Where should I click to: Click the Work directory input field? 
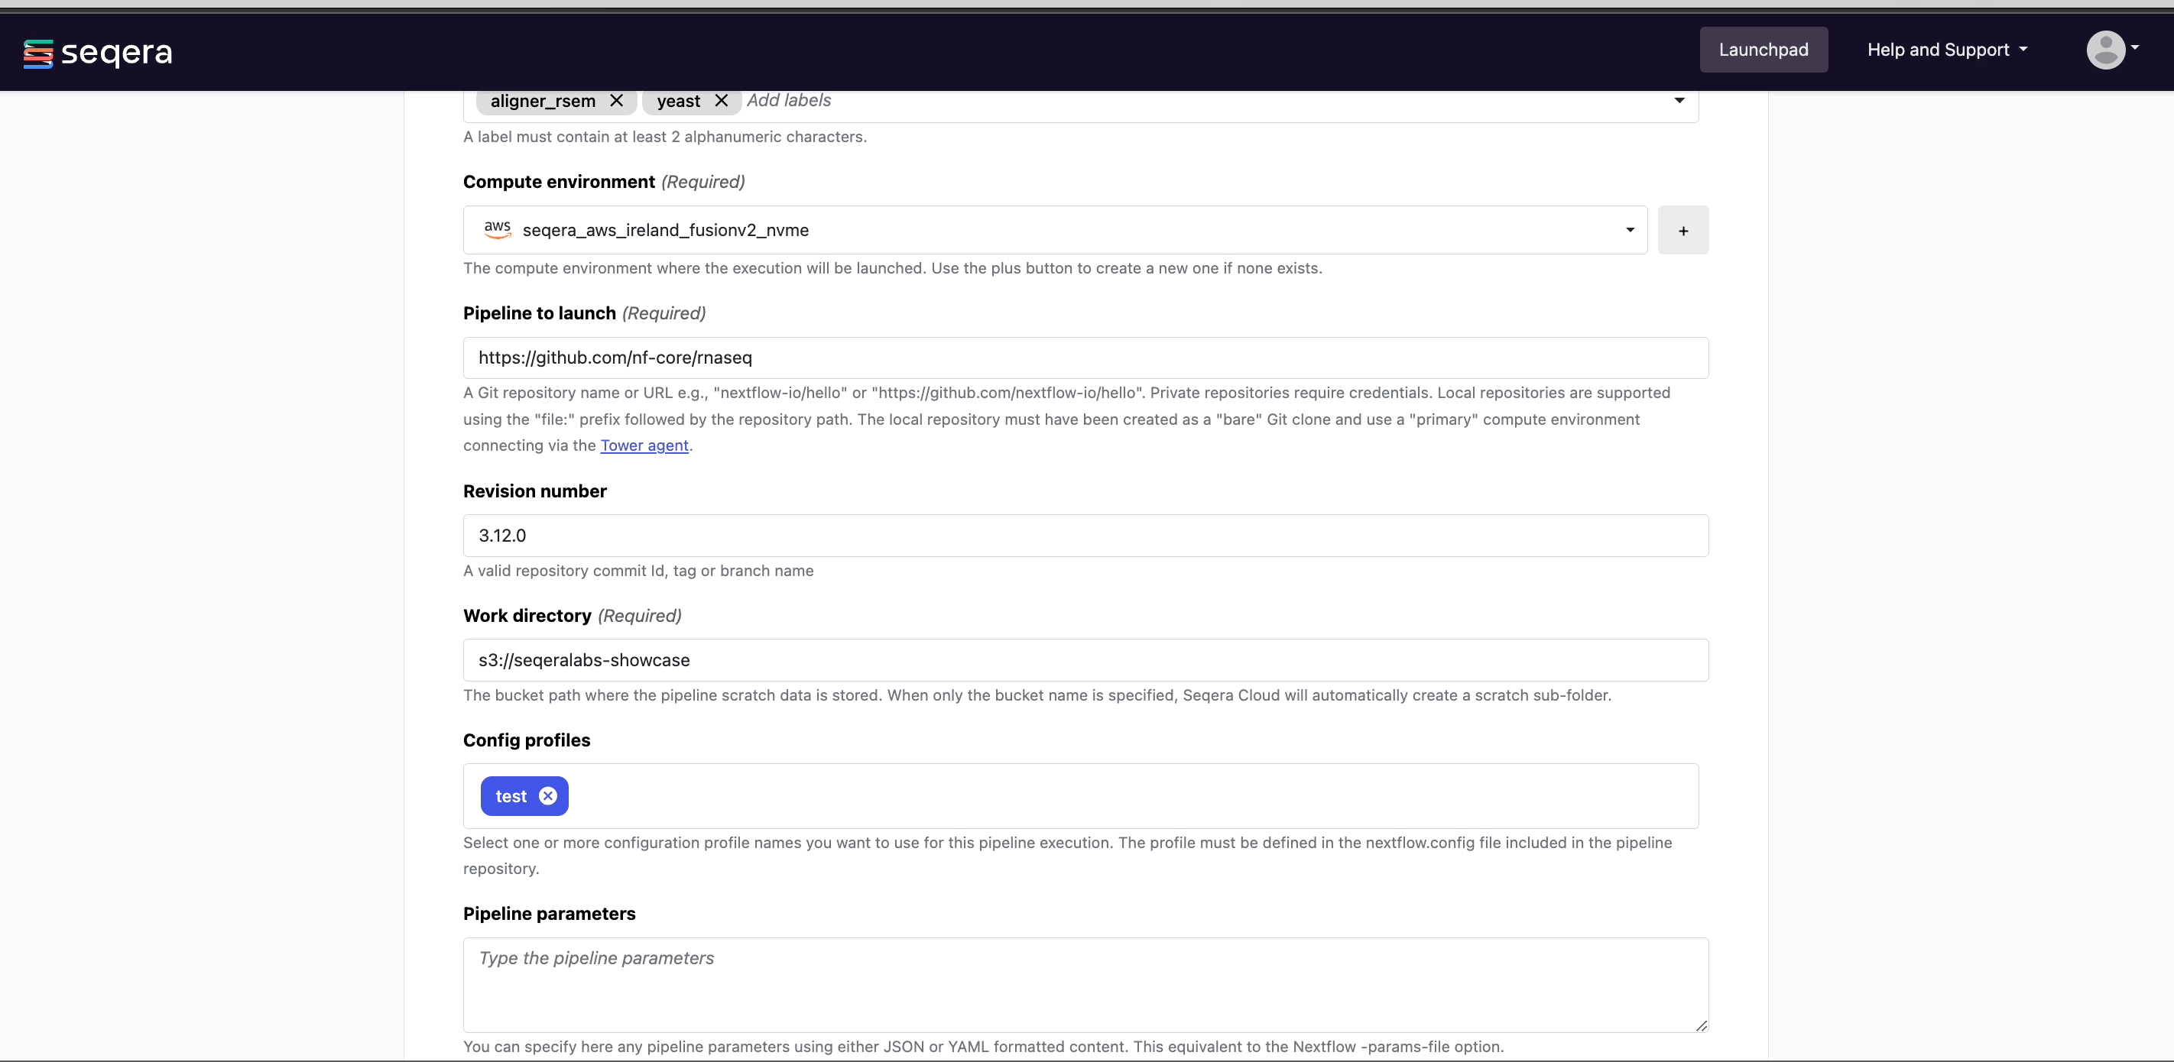1085,659
